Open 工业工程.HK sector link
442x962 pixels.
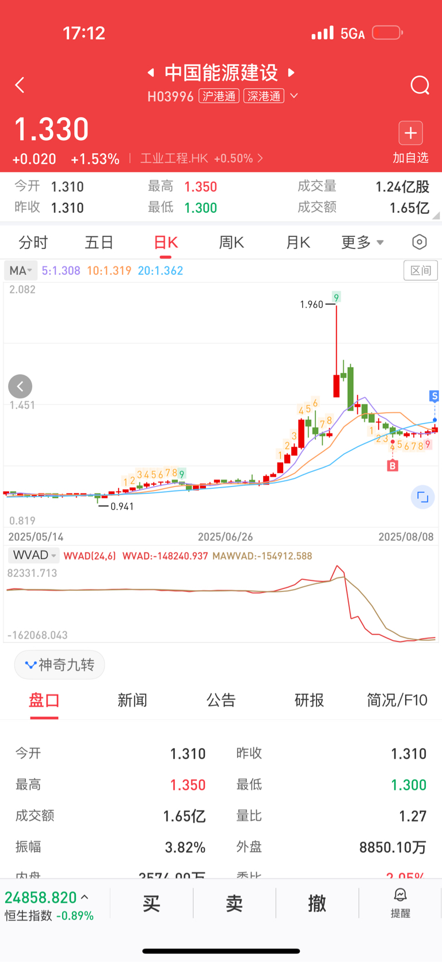tap(201, 158)
